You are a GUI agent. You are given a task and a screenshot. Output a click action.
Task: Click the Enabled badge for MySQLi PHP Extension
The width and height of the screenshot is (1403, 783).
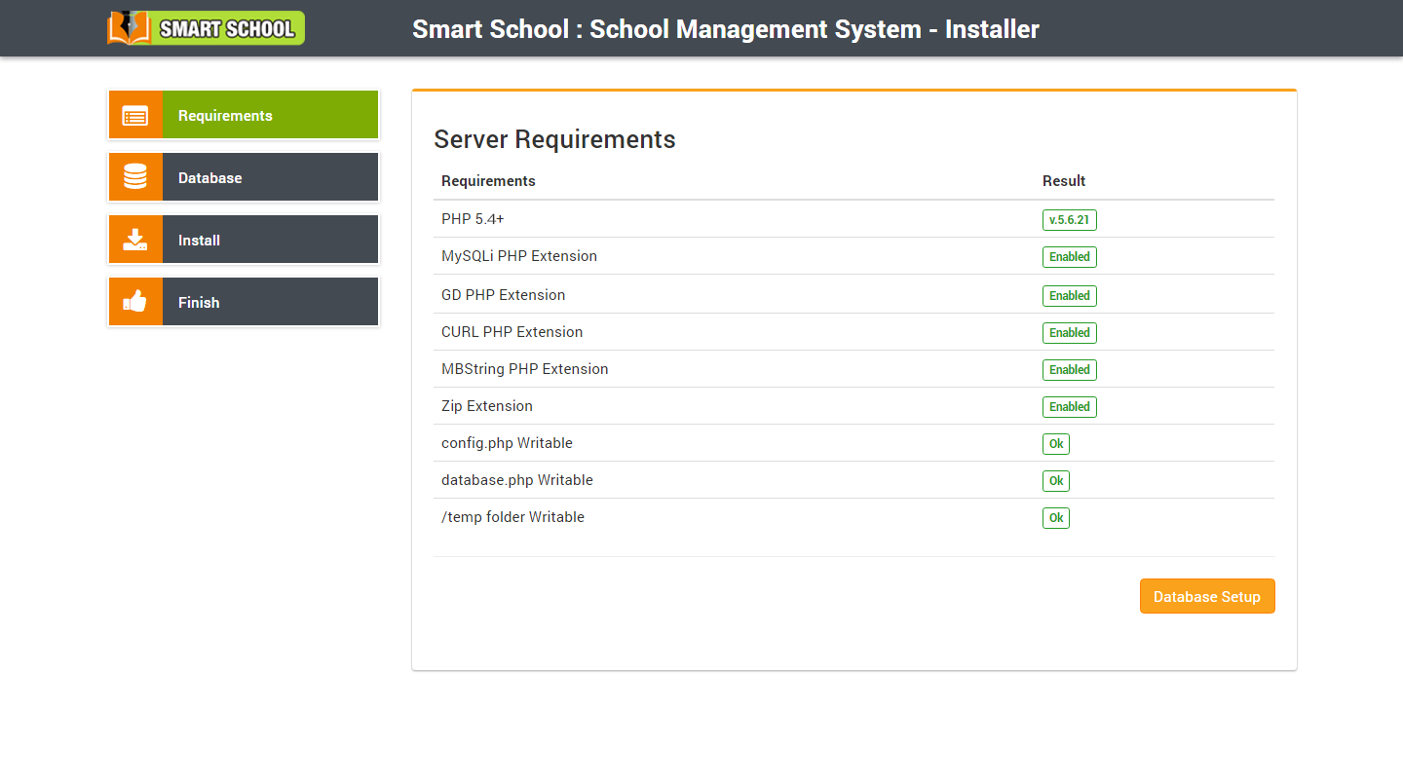pos(1069,256)
